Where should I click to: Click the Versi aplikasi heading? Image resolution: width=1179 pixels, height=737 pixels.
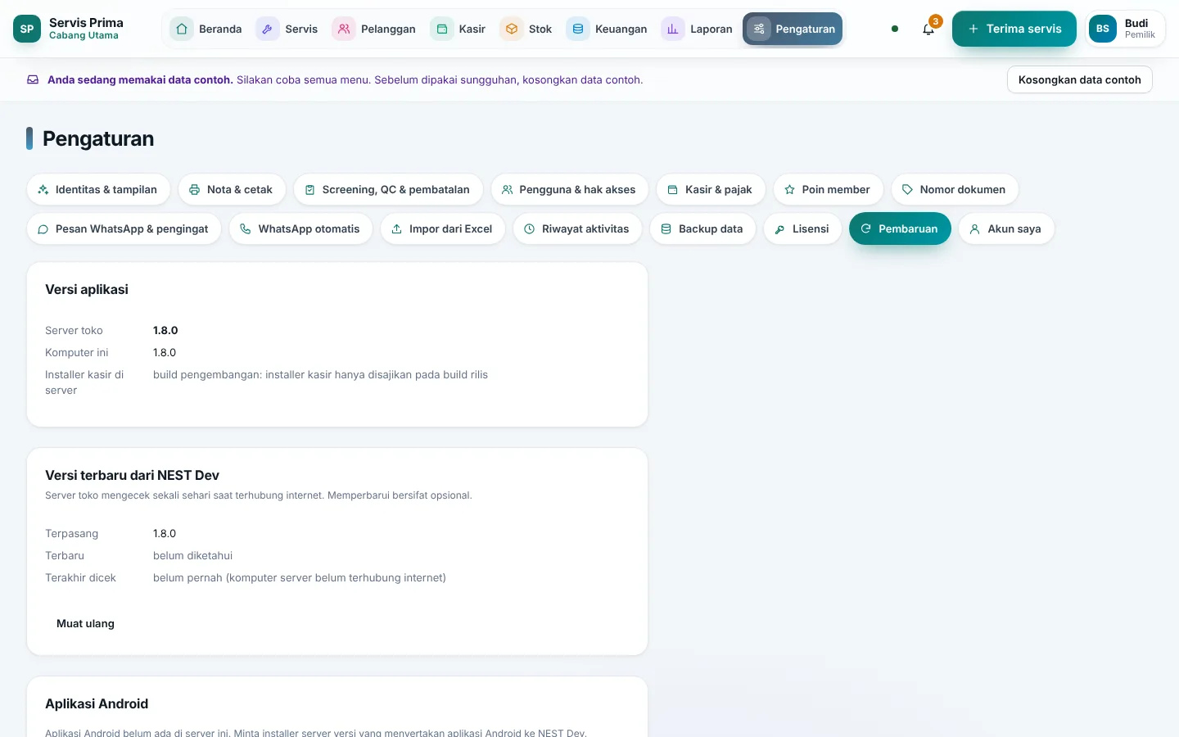tap(87, 289)
